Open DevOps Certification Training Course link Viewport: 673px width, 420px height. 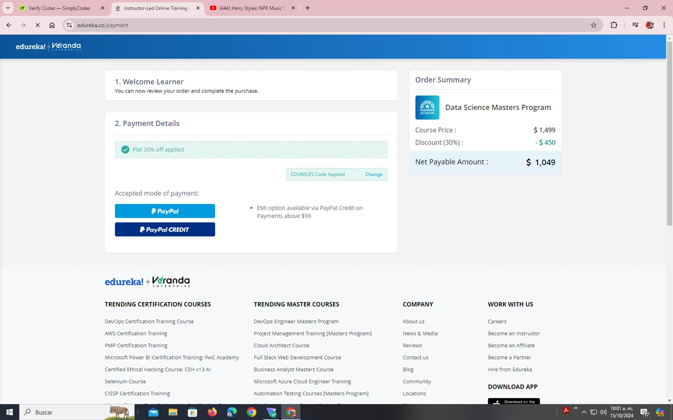tap(149, 321)
